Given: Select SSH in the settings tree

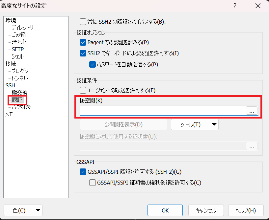Looking at the screenshot, I should pos(10,85).
